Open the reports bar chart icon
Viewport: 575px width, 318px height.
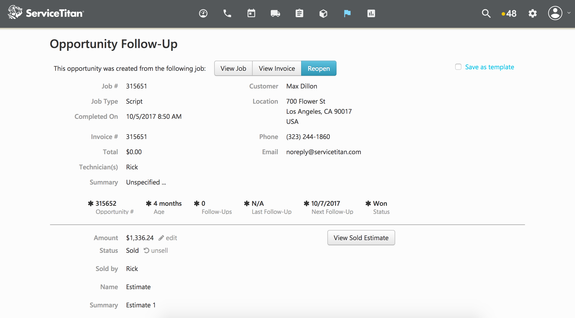[x=371, y=13]
